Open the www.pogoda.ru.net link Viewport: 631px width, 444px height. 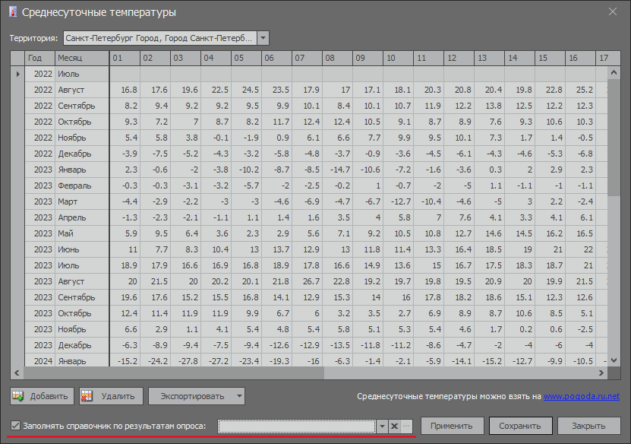(581, 396)
